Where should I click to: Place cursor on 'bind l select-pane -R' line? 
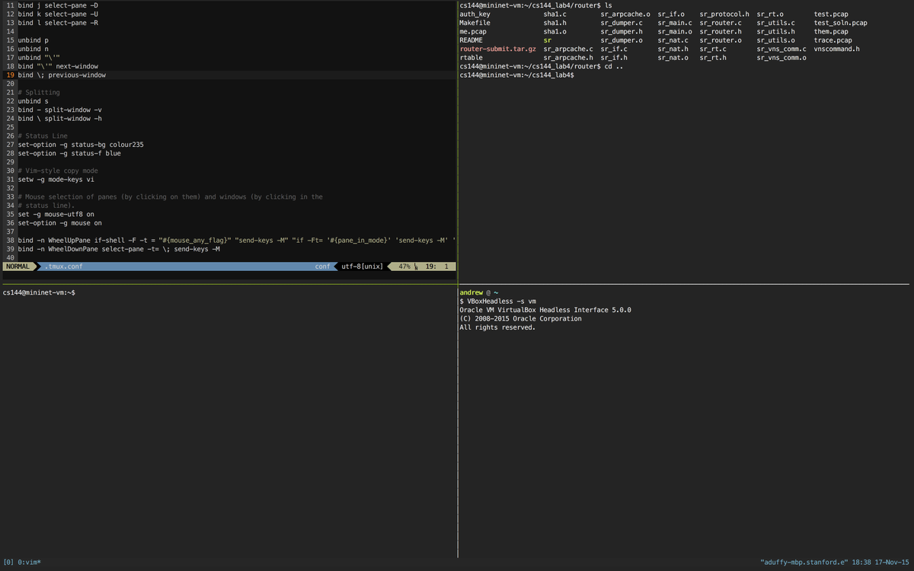click(58, 23)
